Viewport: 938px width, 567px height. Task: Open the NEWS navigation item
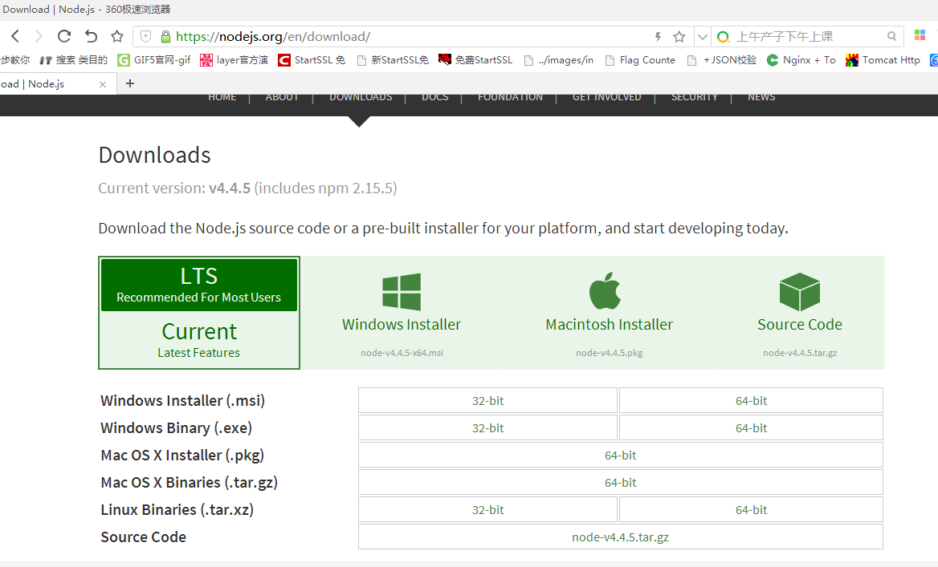(761, 97)
